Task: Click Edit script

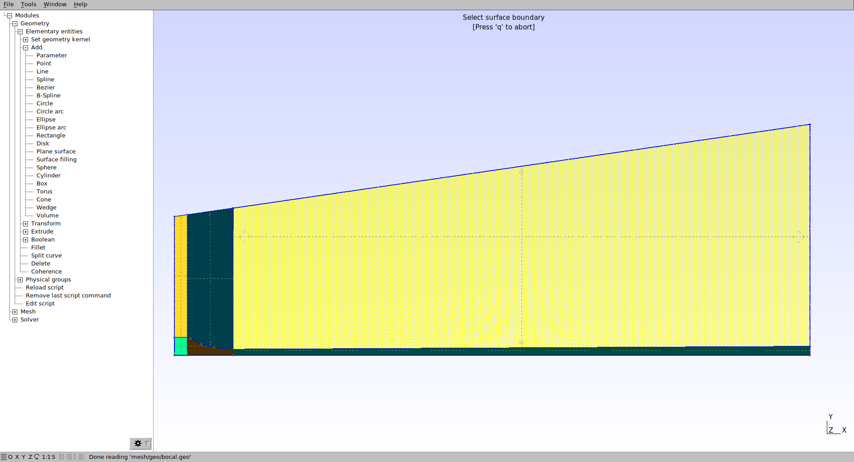Action: tap(40, 304)
